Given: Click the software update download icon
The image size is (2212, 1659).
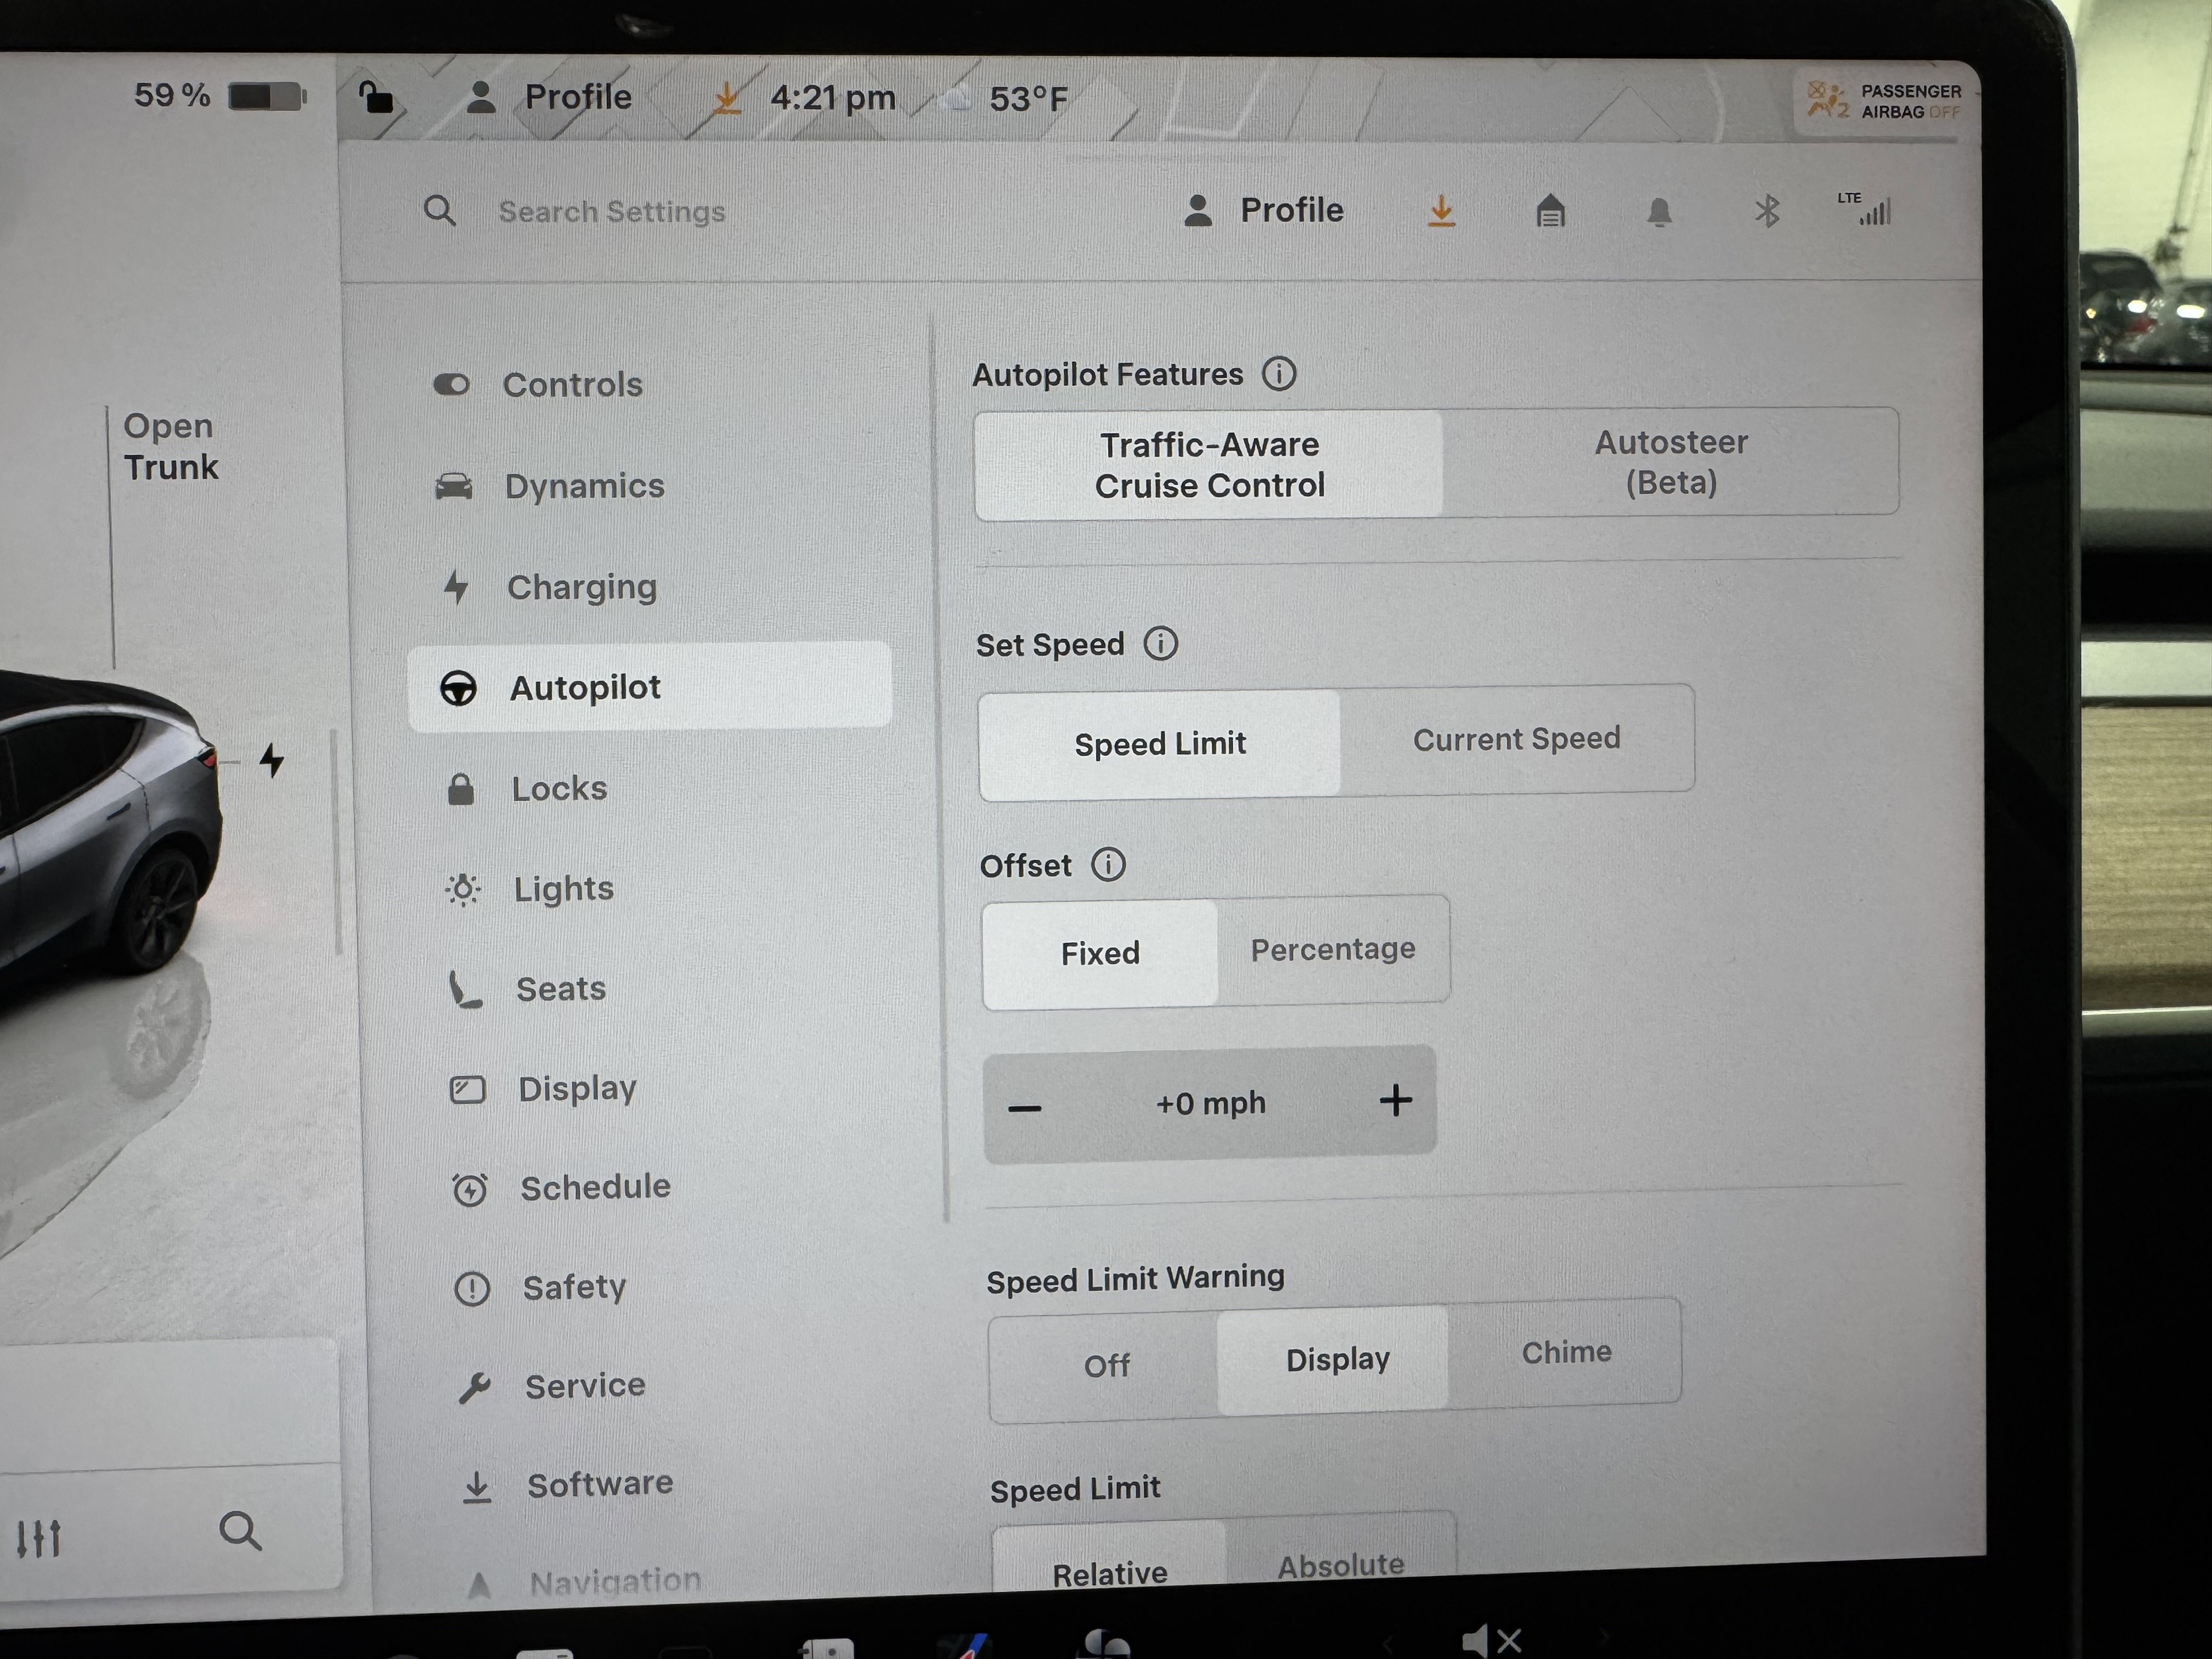Looking at the screenshot, I should [x=1441, y=211].
